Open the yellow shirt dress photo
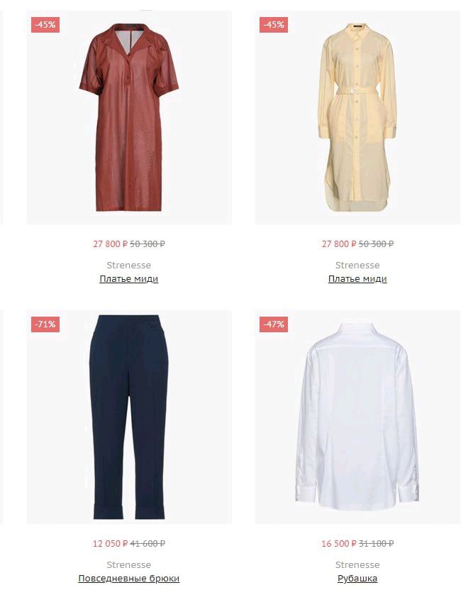The width and height of the screenshot is (473, 590). click(357, 117)
